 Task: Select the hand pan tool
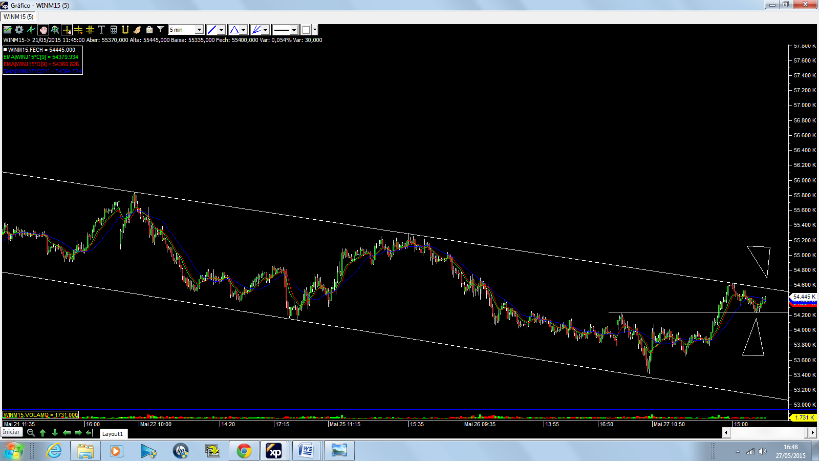click(43, 30)
